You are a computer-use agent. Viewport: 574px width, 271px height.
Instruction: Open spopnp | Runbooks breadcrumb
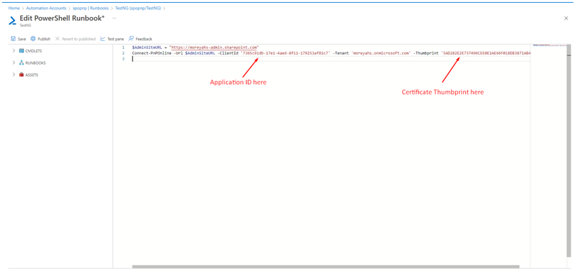(x=90, y=8)
